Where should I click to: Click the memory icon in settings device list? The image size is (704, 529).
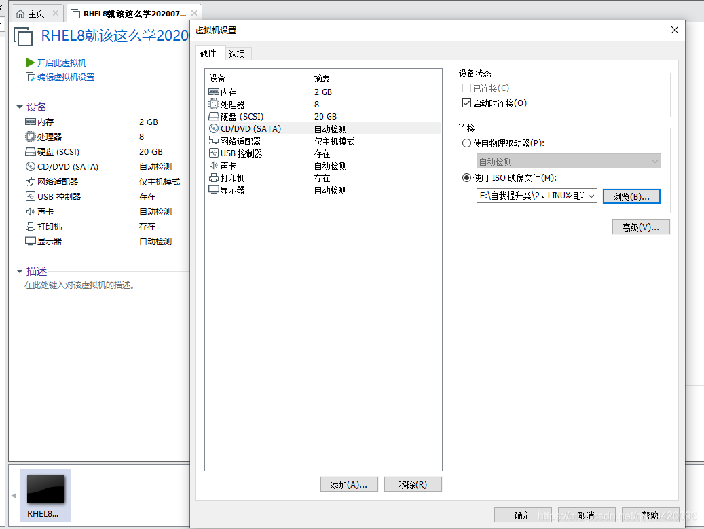[214, 92]
